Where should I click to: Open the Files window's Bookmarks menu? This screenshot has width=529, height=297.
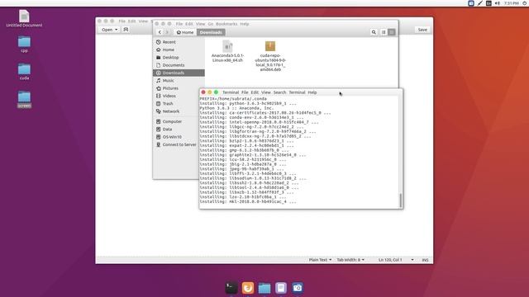(x=226, y=24)
